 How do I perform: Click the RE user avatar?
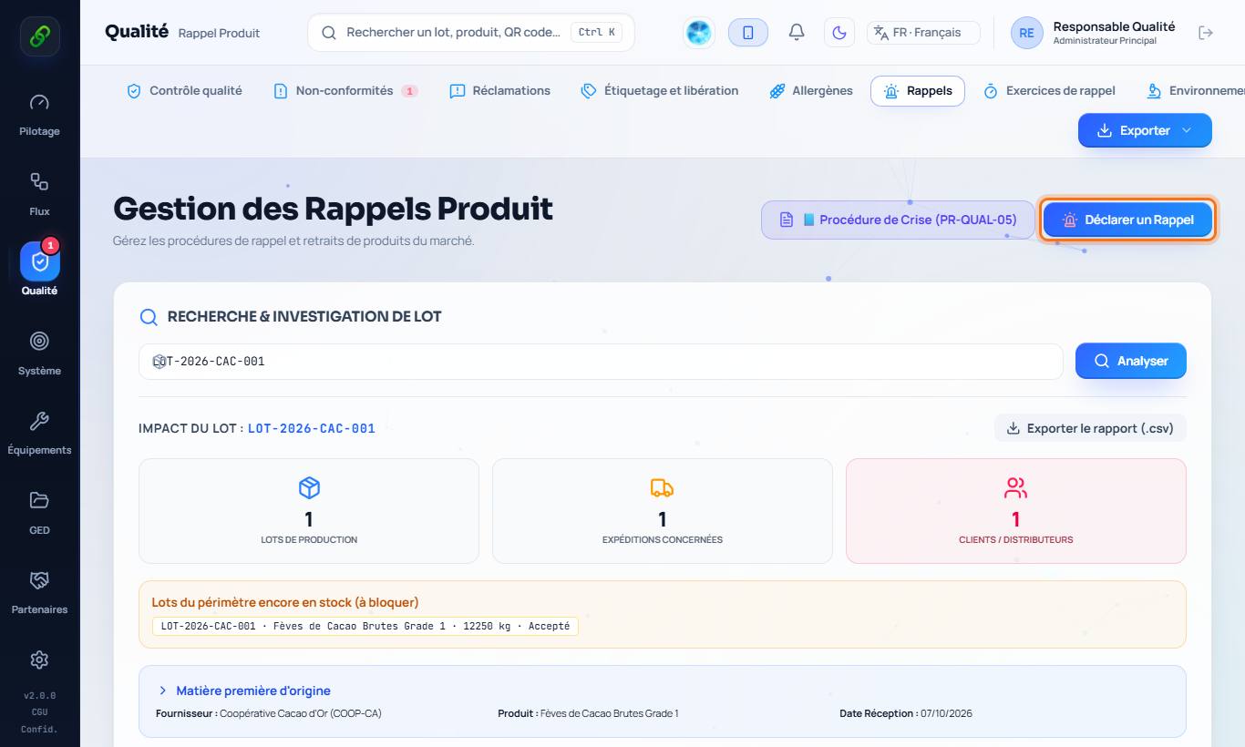coord(1026,33)
